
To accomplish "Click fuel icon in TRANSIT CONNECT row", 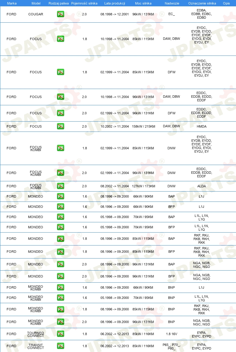I will click(x=61, y=346).
